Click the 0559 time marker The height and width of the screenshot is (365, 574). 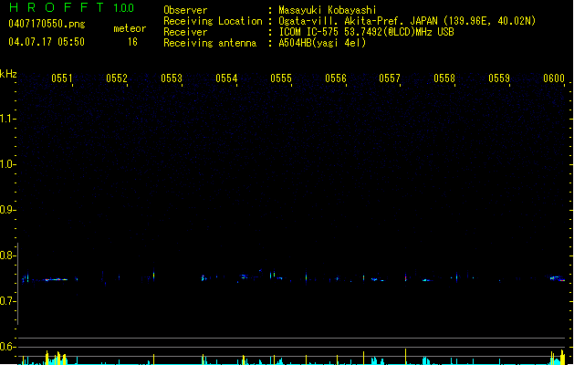tap(499, 78)
